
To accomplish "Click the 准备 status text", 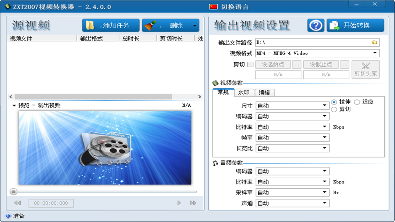I will pyautogui.click(x=19, y=216).
